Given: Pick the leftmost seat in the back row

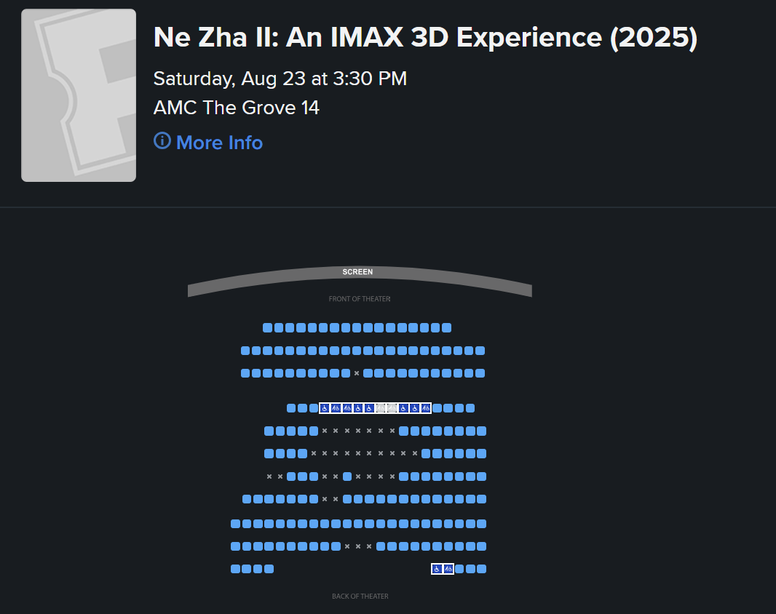Looking at the screenshot, I should (236, 569).
